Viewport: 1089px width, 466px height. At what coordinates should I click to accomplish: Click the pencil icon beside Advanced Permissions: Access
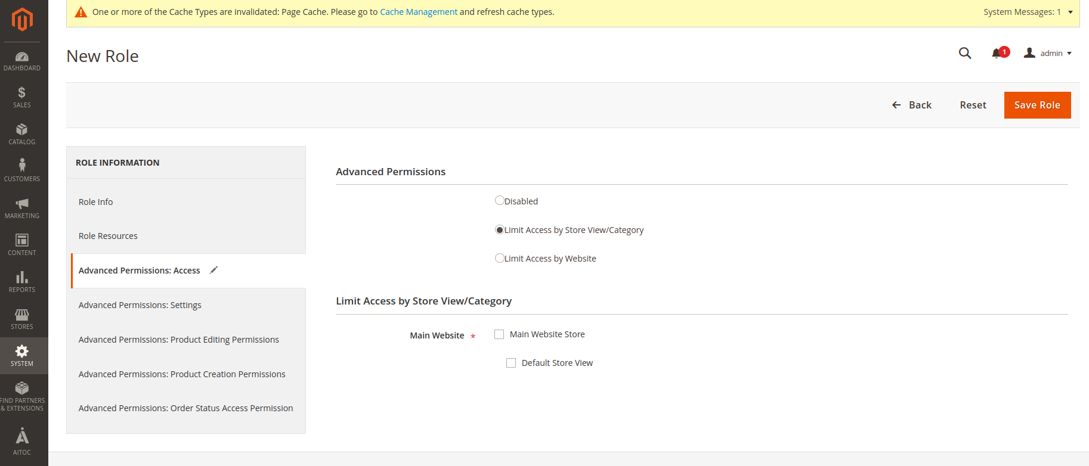tap(214, 270)
